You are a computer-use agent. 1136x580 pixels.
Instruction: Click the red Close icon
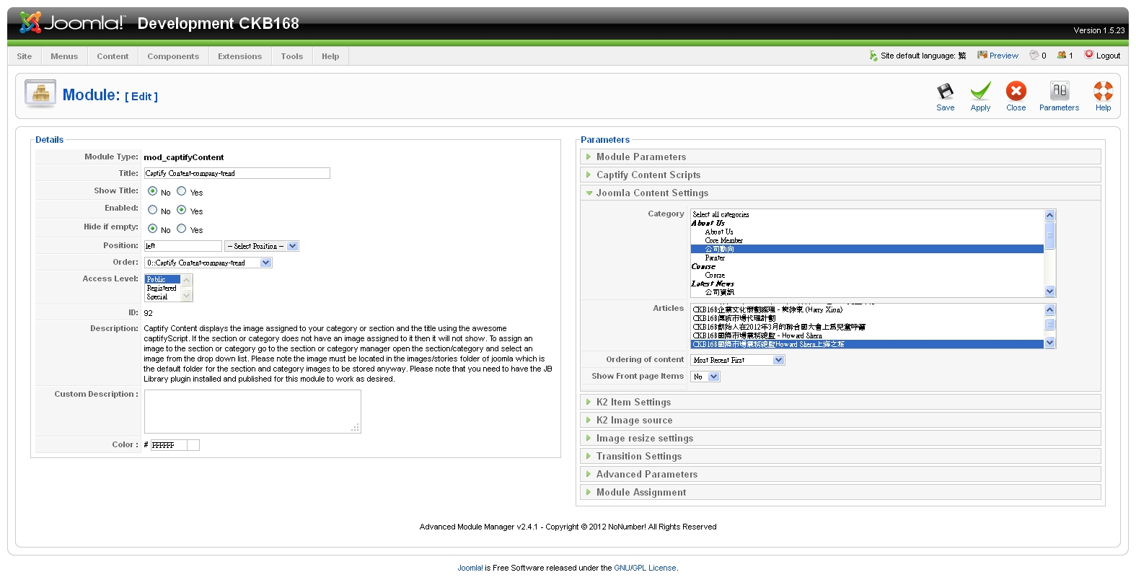[1016, 91]
